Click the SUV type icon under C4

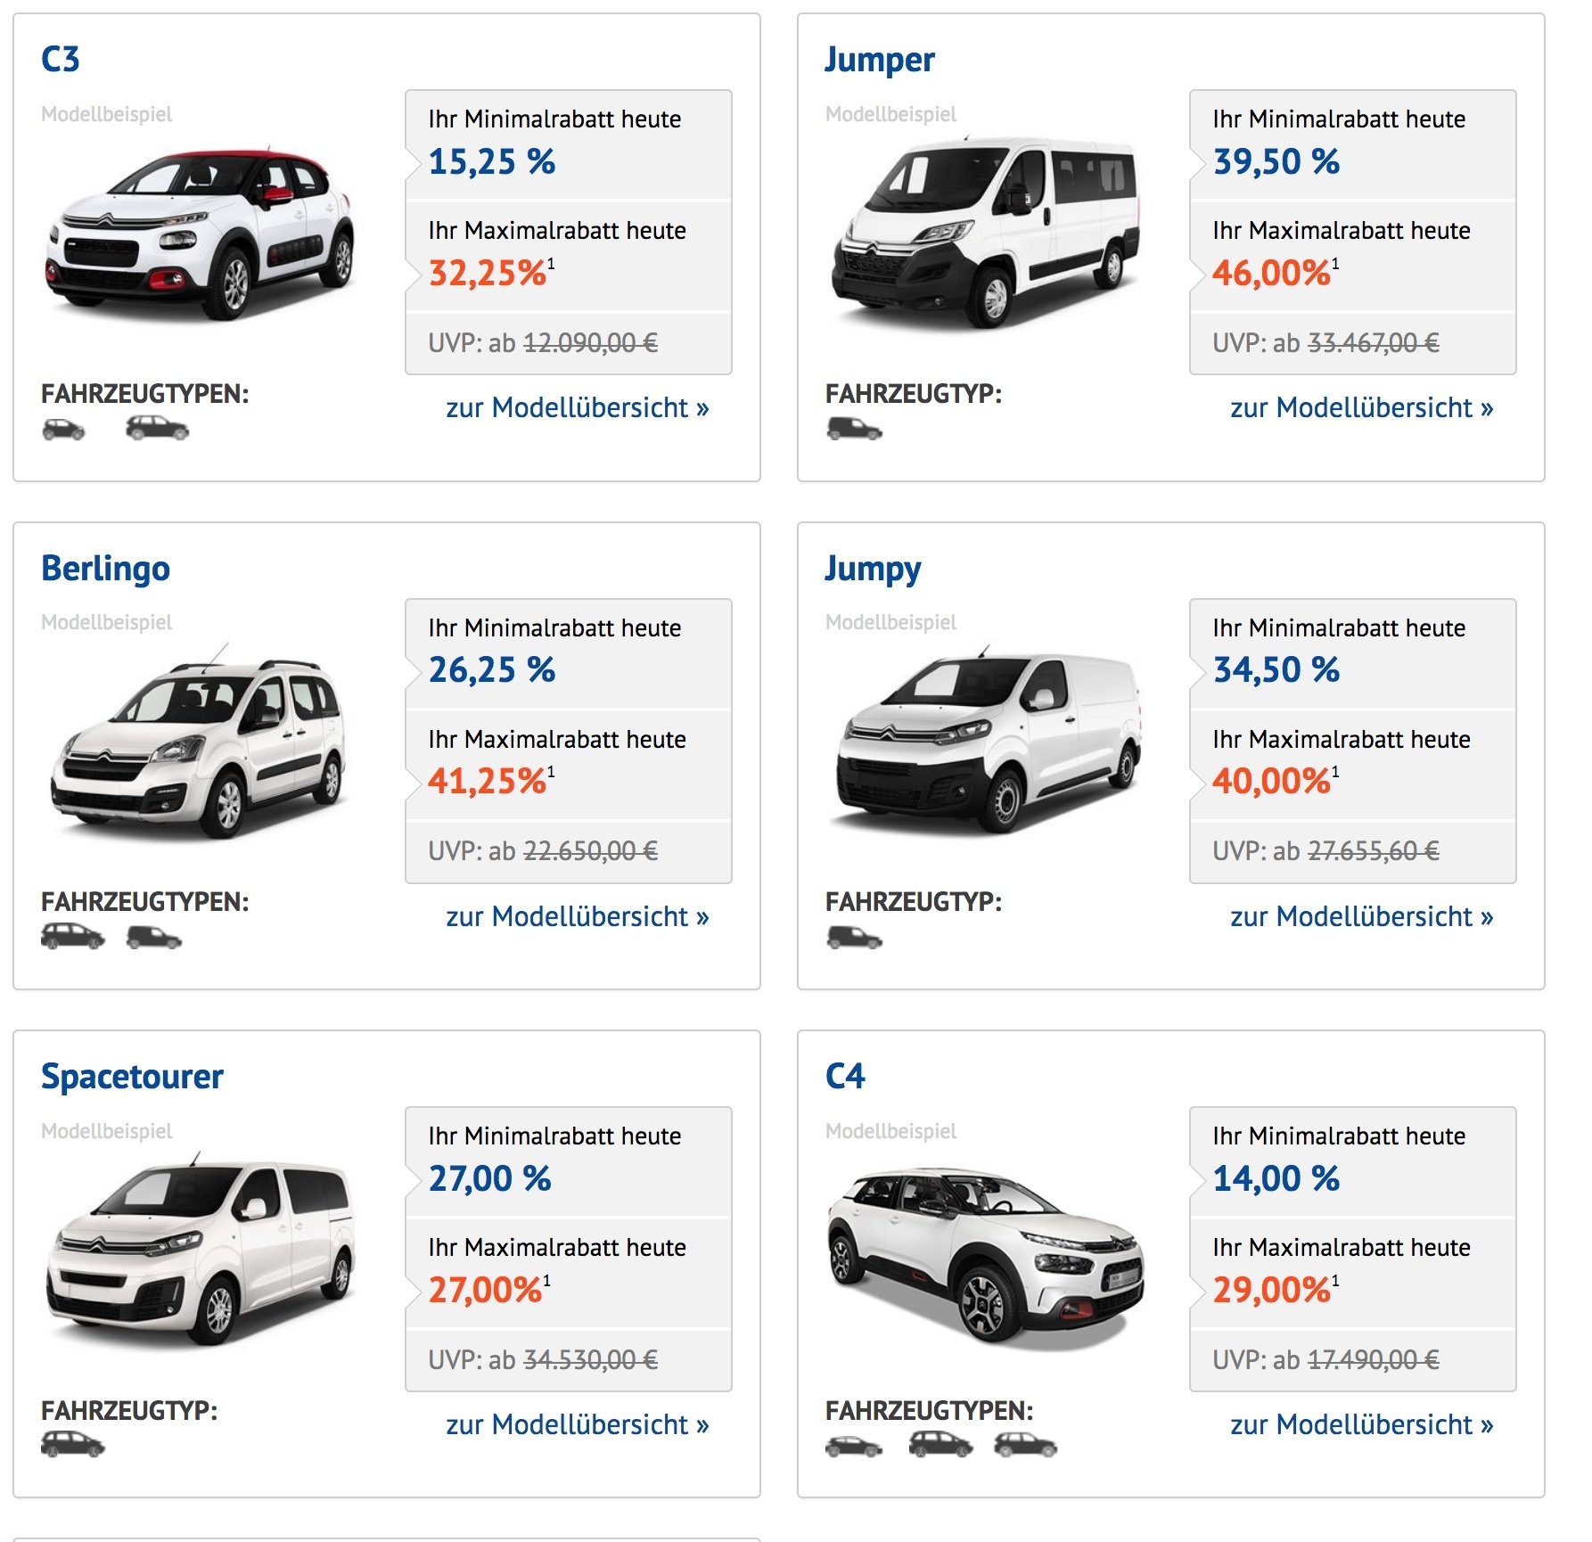[1025, 1445]
